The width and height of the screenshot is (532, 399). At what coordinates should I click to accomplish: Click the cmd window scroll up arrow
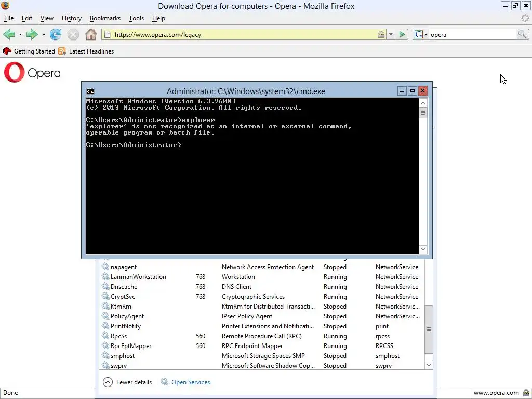click(x=423, y=103)
